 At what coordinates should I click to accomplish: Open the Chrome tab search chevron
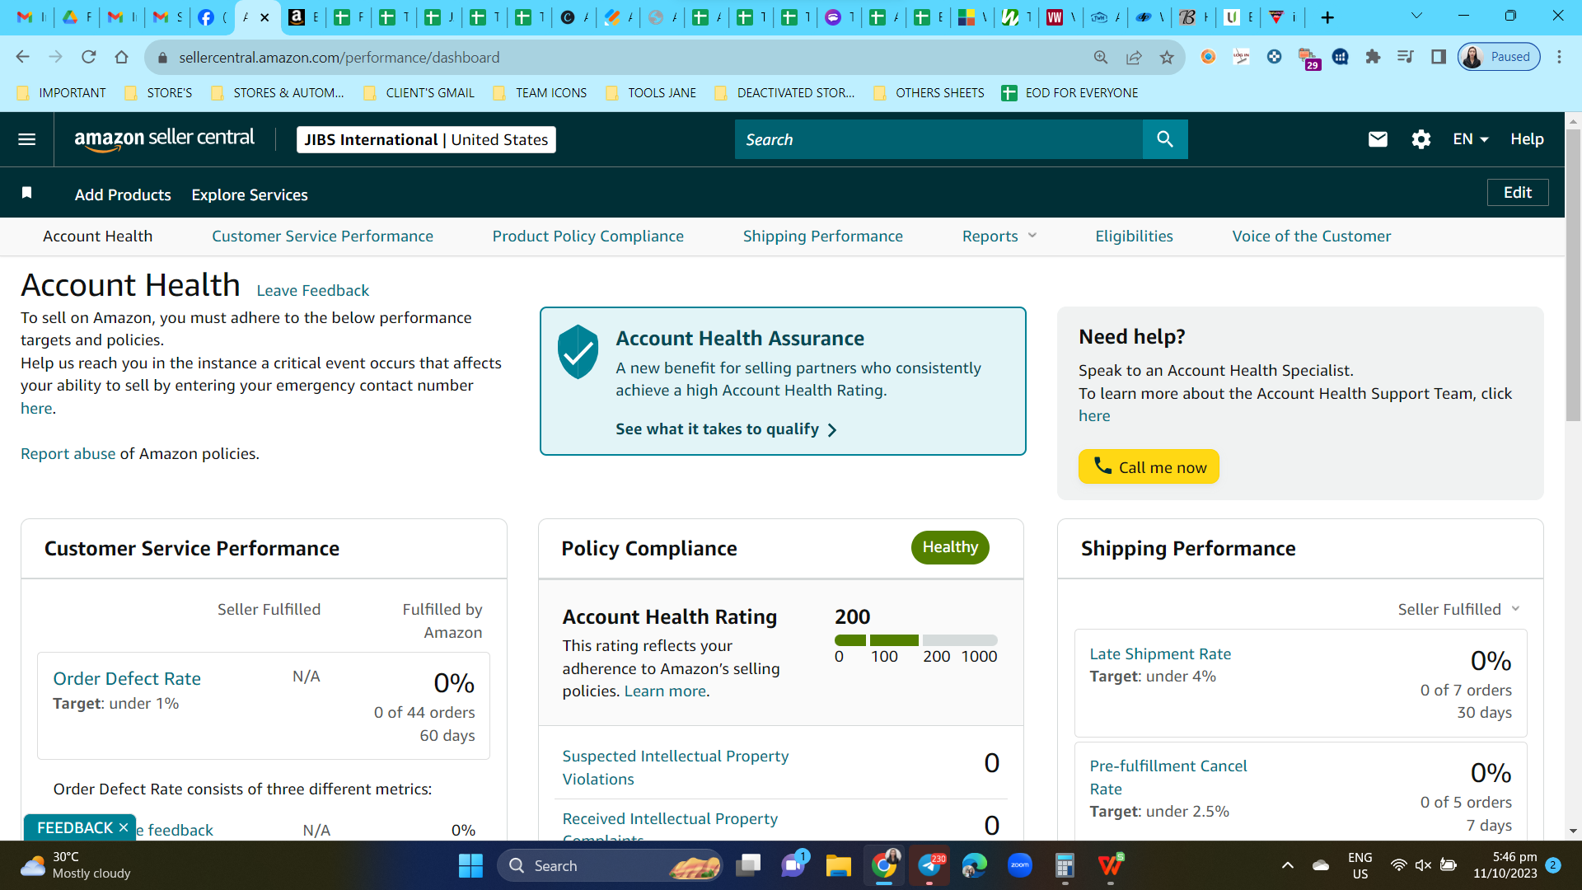tap(1417, 16)
